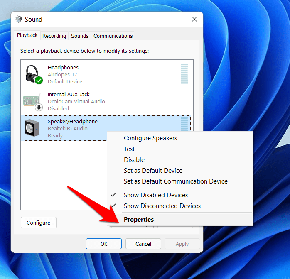Switch to the Recording tab

[54, 36]
